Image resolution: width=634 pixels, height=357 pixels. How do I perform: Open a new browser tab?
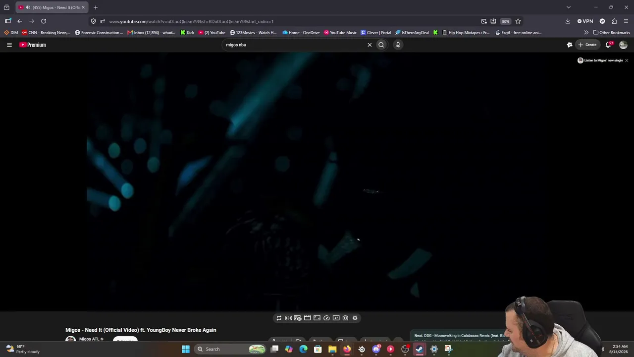click(96, 7)
